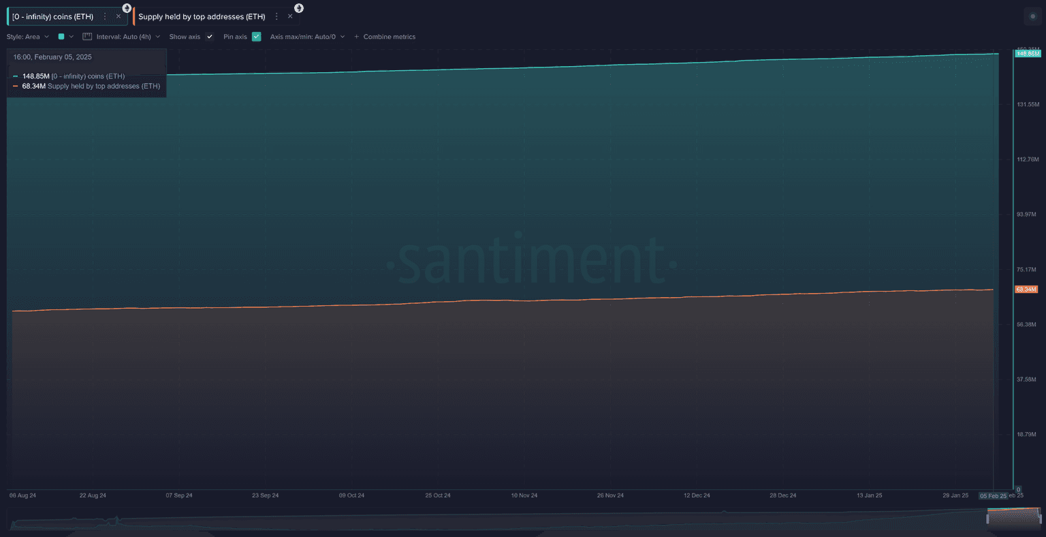Expand the Style: Area dropdown

(28, 37)
